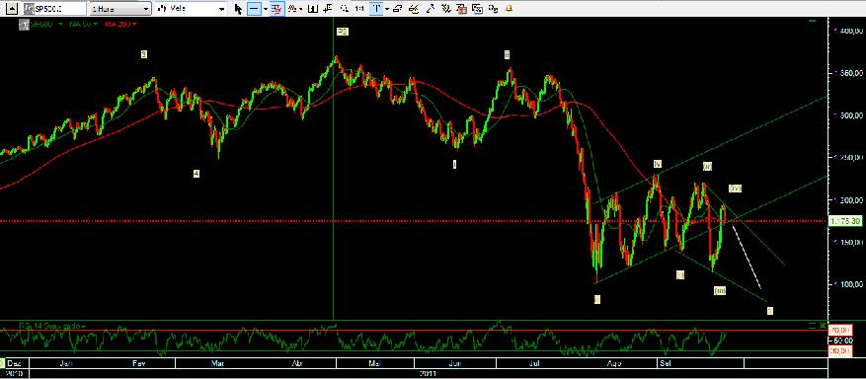Click the RSI panel menu icon beside close
This screenshot has height=379, width=866.
click(812, 326)
